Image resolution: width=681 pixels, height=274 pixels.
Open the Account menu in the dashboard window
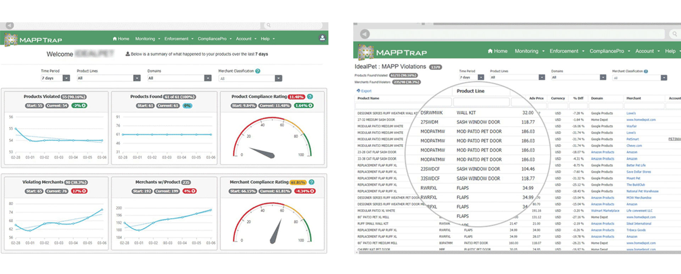pos(246,39)
